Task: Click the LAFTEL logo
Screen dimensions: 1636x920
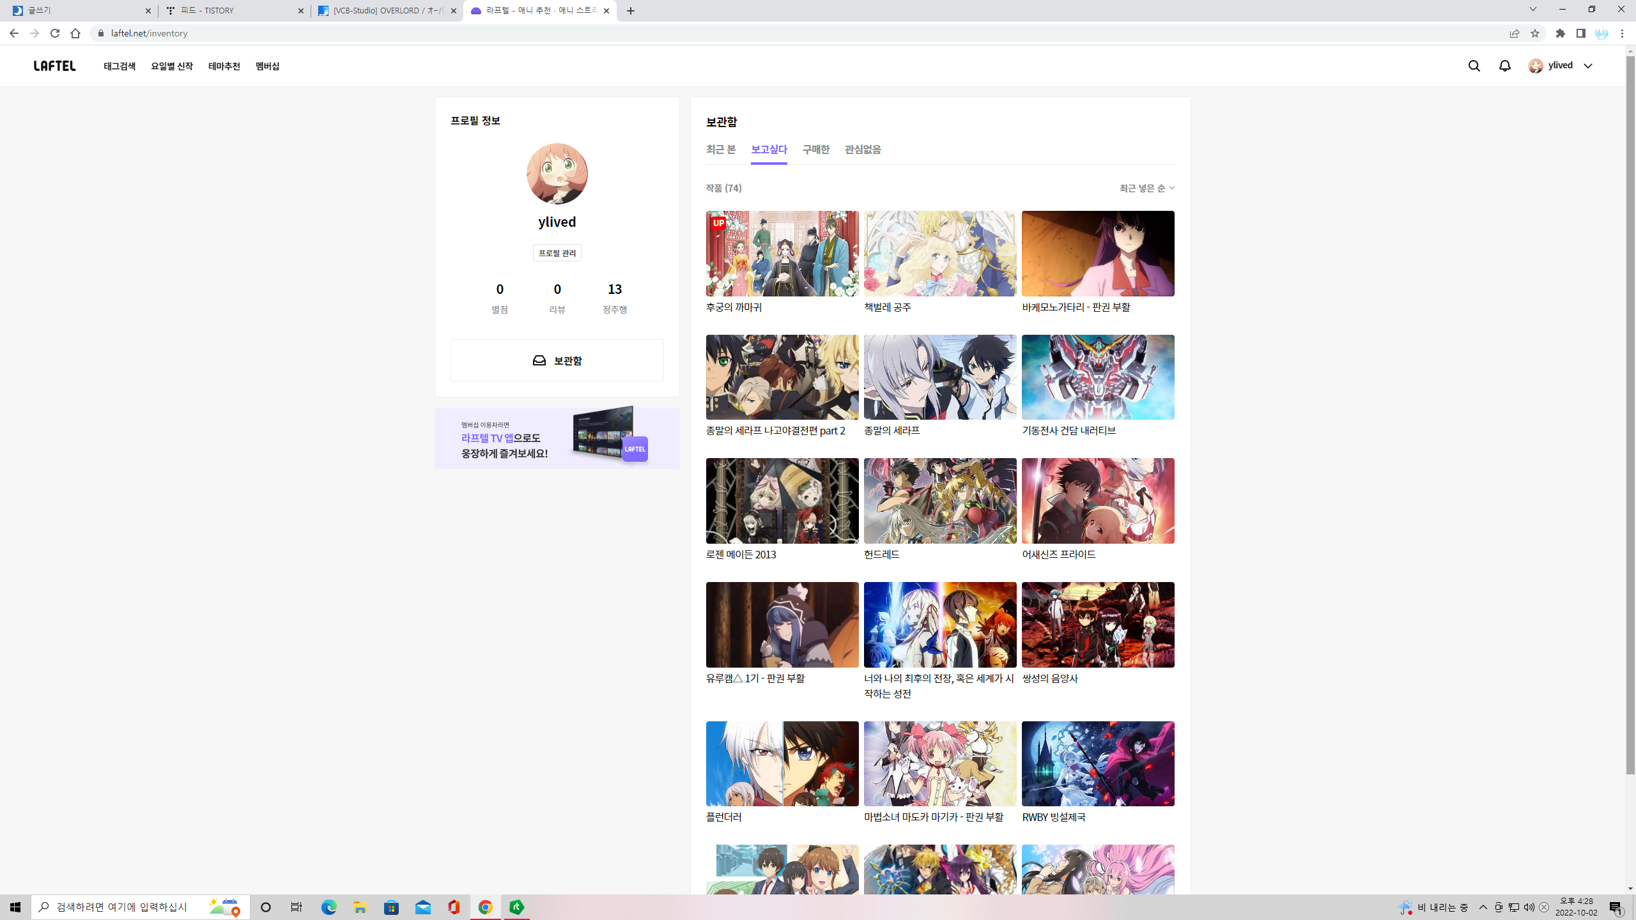Action: [x=55, y=66]
